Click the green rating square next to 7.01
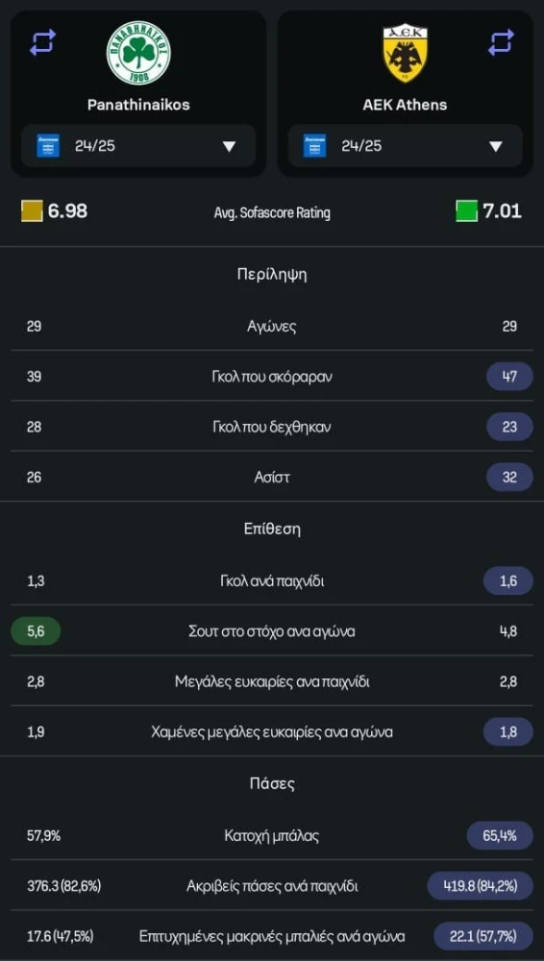Image resolution: width=544 pixels, height=961 pixels. [x=467, y=211]
